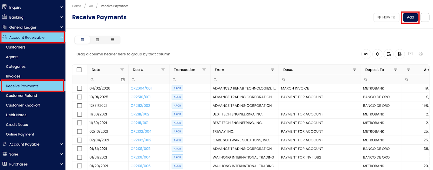The width and height of the screenshot is (433, 170).
Task: Open document link OR2101/004
Action: [140, 157]
